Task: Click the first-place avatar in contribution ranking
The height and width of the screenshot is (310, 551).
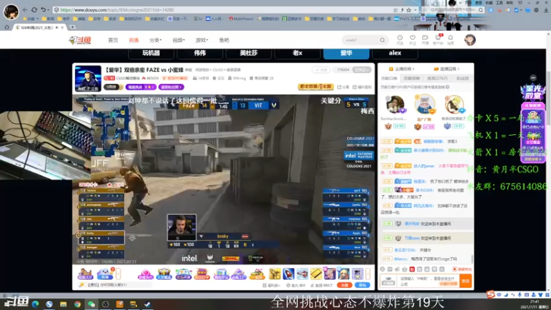Action: (x=424, y=105)
